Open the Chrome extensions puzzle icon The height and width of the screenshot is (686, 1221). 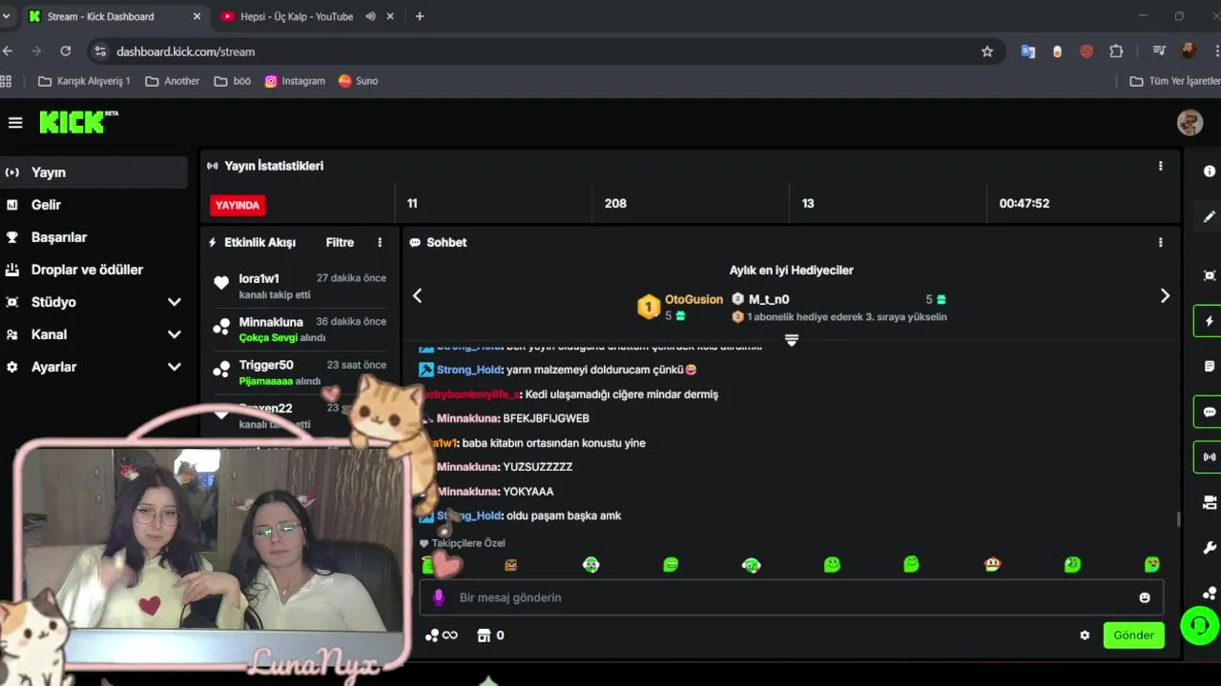[x=1116, y=51]
